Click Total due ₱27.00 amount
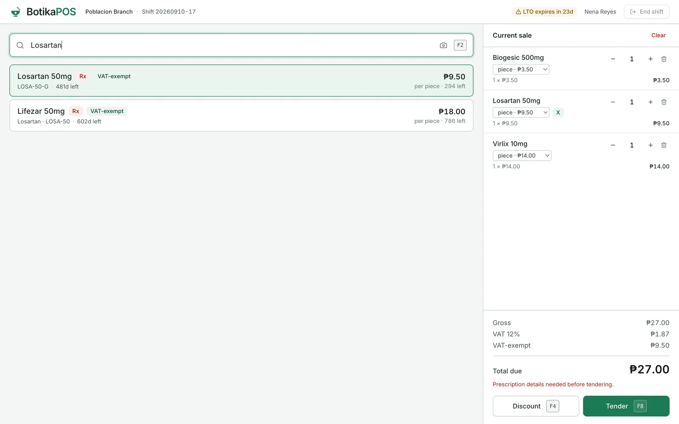The image size is (679, 424). tap(649, 370)
